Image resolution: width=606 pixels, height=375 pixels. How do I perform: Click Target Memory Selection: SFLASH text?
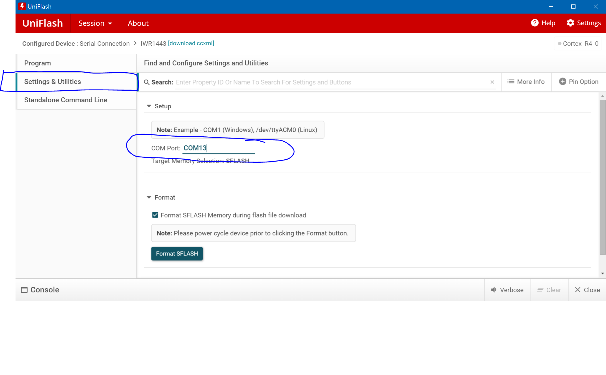[x=200, y=161]
